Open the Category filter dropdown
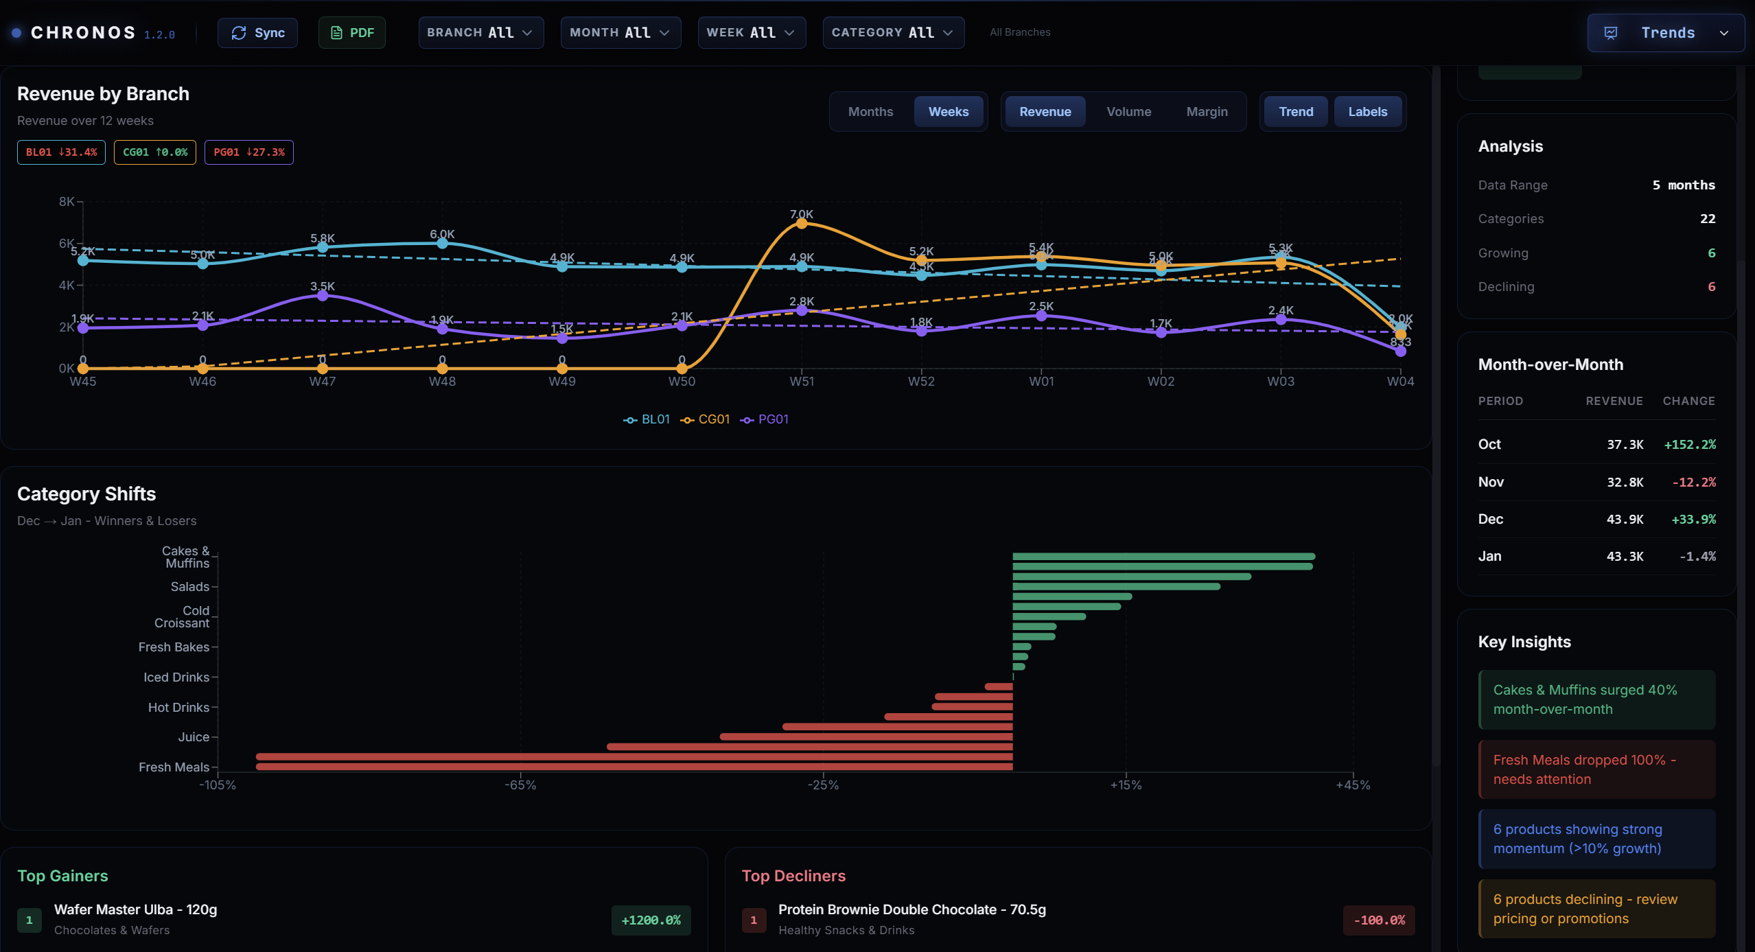 click(892, 32)
